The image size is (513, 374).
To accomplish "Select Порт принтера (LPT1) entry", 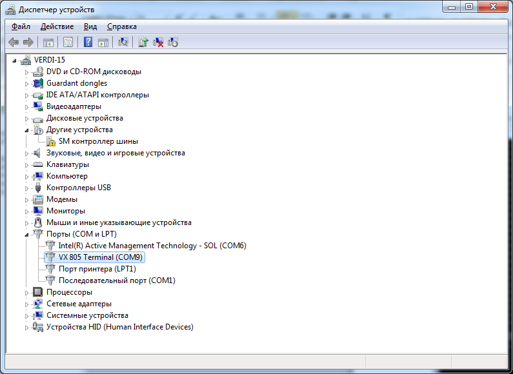I will (x=97, y=269).
